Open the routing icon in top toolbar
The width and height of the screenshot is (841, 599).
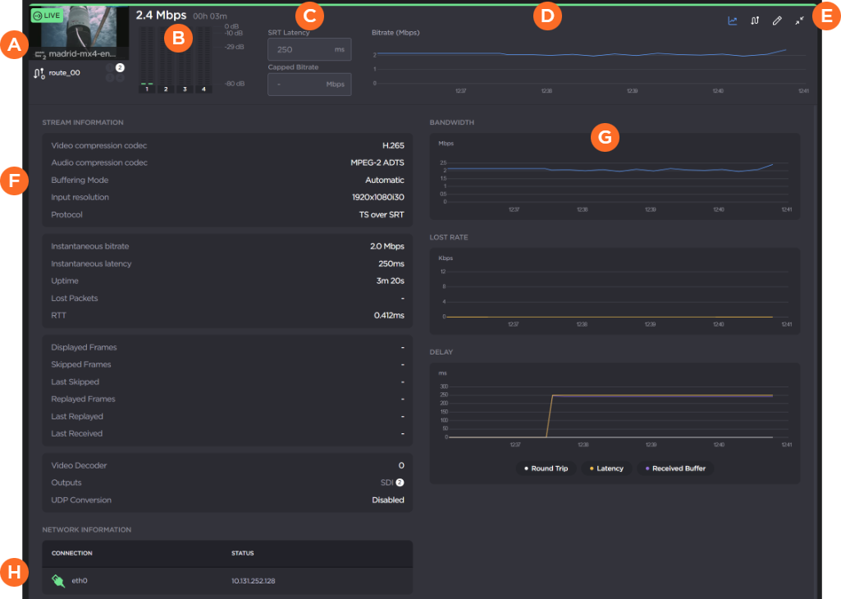coord(755,21)
